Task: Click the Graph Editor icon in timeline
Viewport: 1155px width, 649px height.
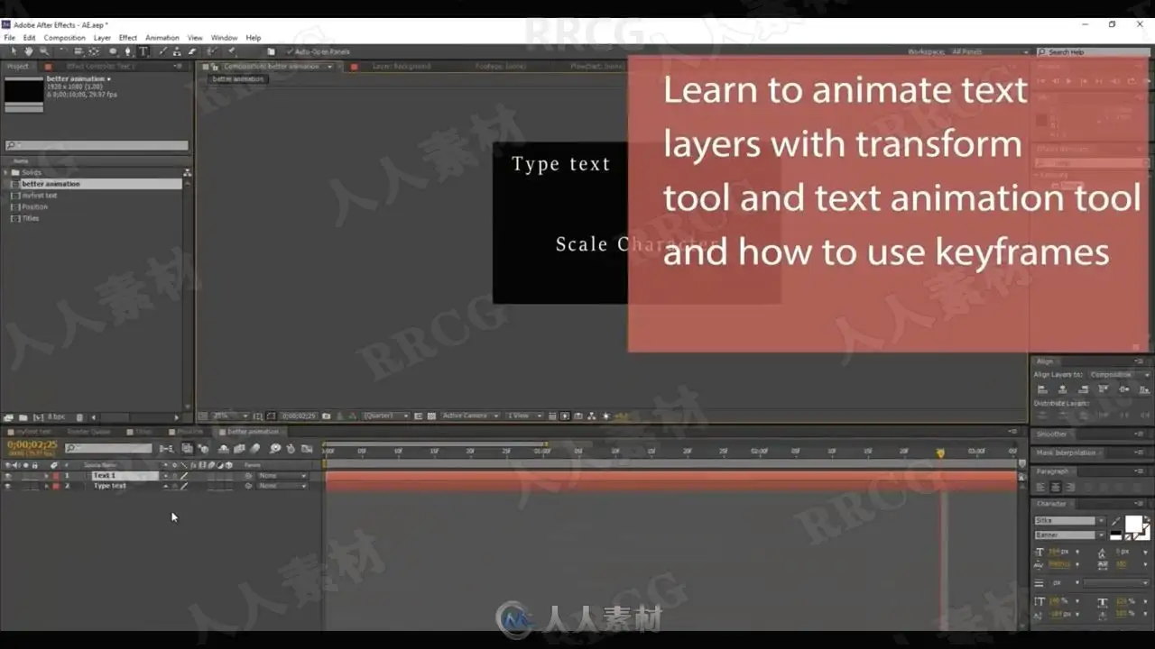Action: 307,448
